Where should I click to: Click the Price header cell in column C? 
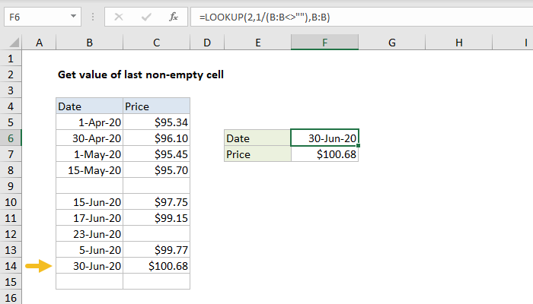[156, 106]
